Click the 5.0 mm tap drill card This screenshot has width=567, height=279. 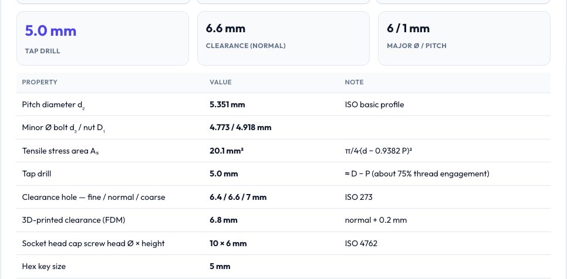click(103, 38)
